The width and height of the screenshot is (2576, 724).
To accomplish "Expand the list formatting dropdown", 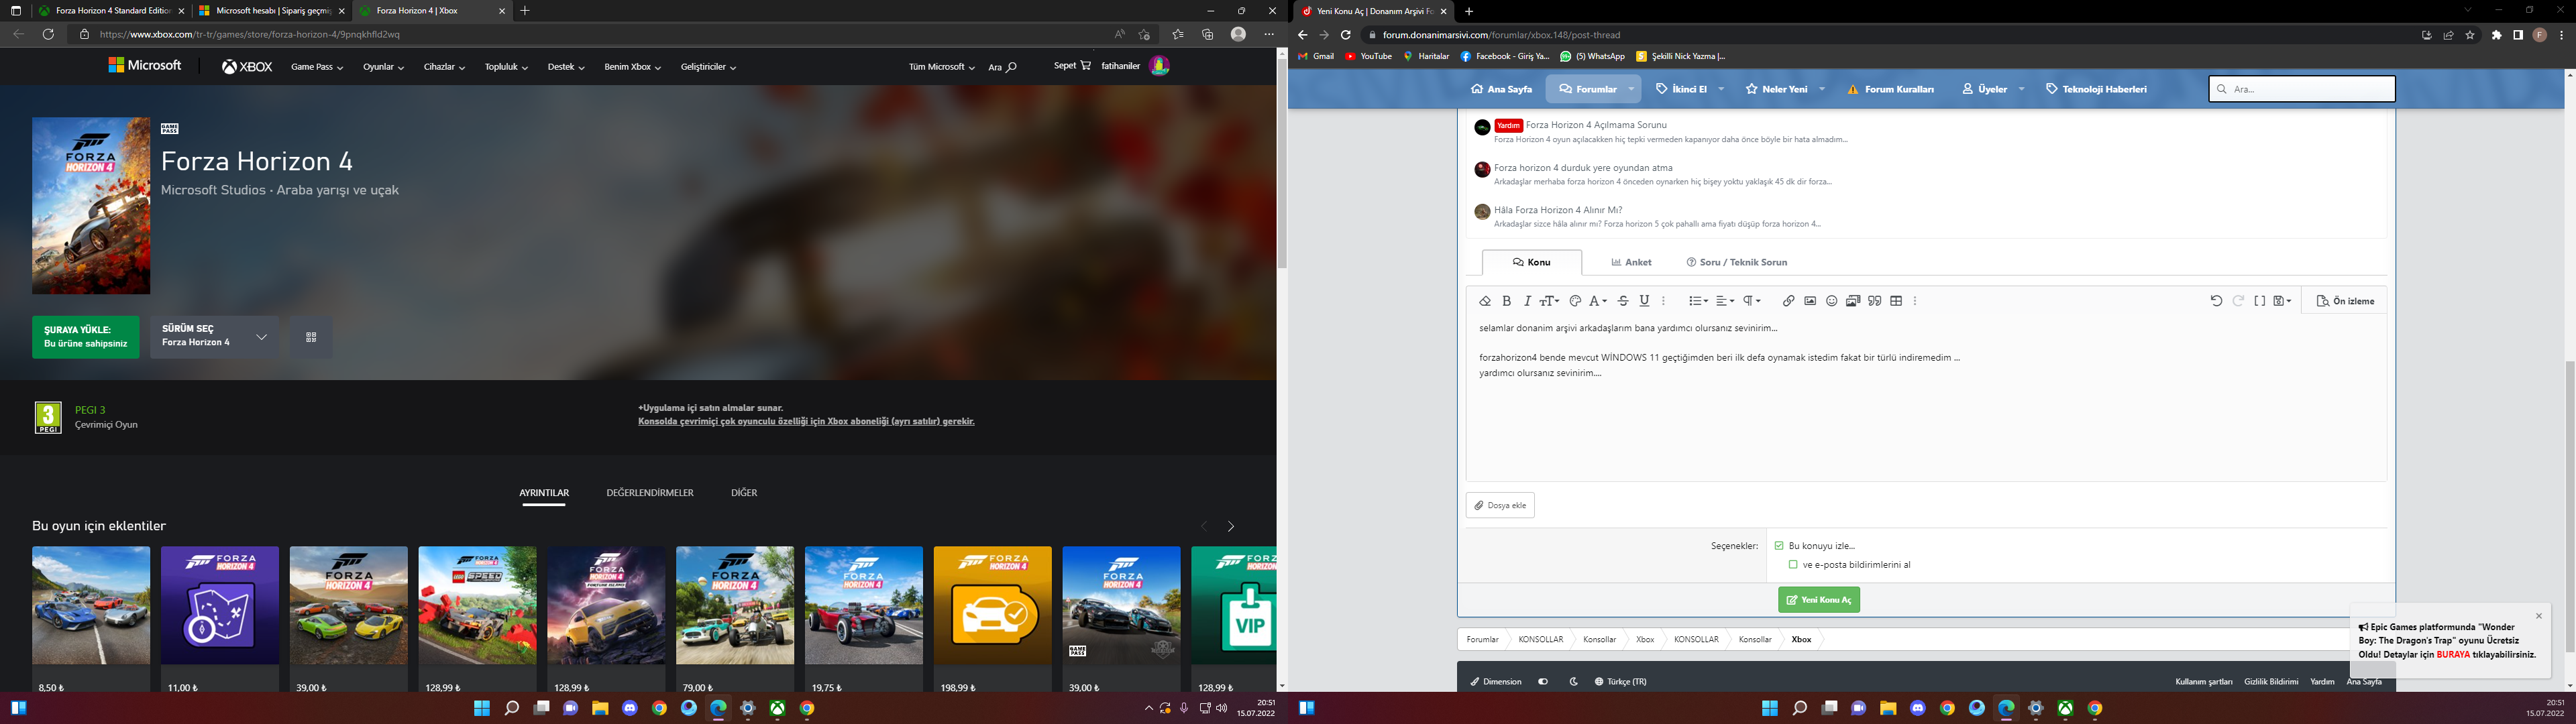I will tap(1698, 301).
